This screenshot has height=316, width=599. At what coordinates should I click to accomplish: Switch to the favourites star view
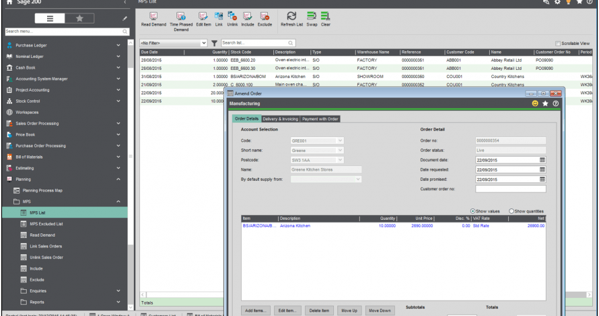coord(79,18)
